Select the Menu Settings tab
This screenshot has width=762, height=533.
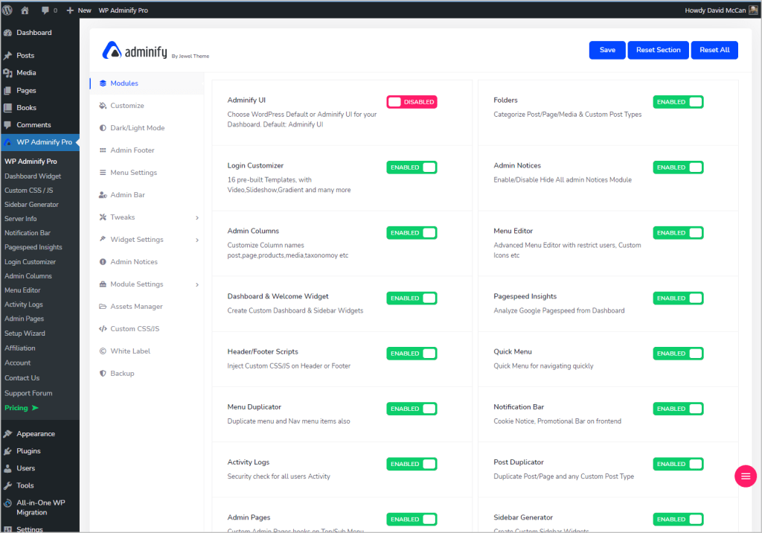click(x=147, y=173)
